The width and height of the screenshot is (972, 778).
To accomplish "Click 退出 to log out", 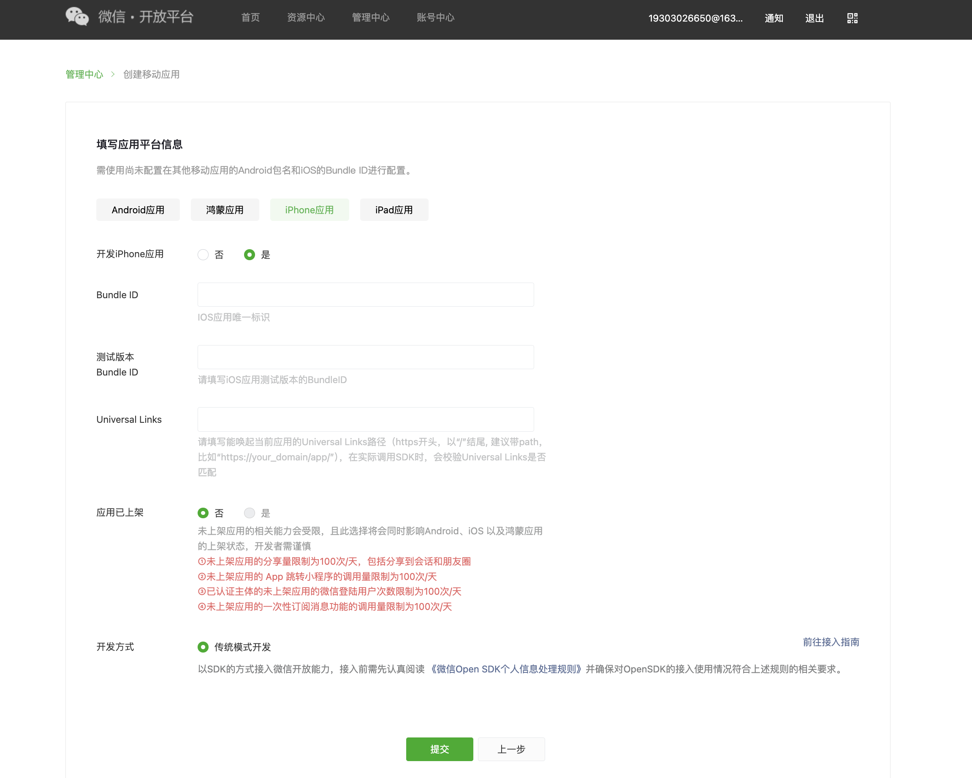I will click(x=814, y=18).
